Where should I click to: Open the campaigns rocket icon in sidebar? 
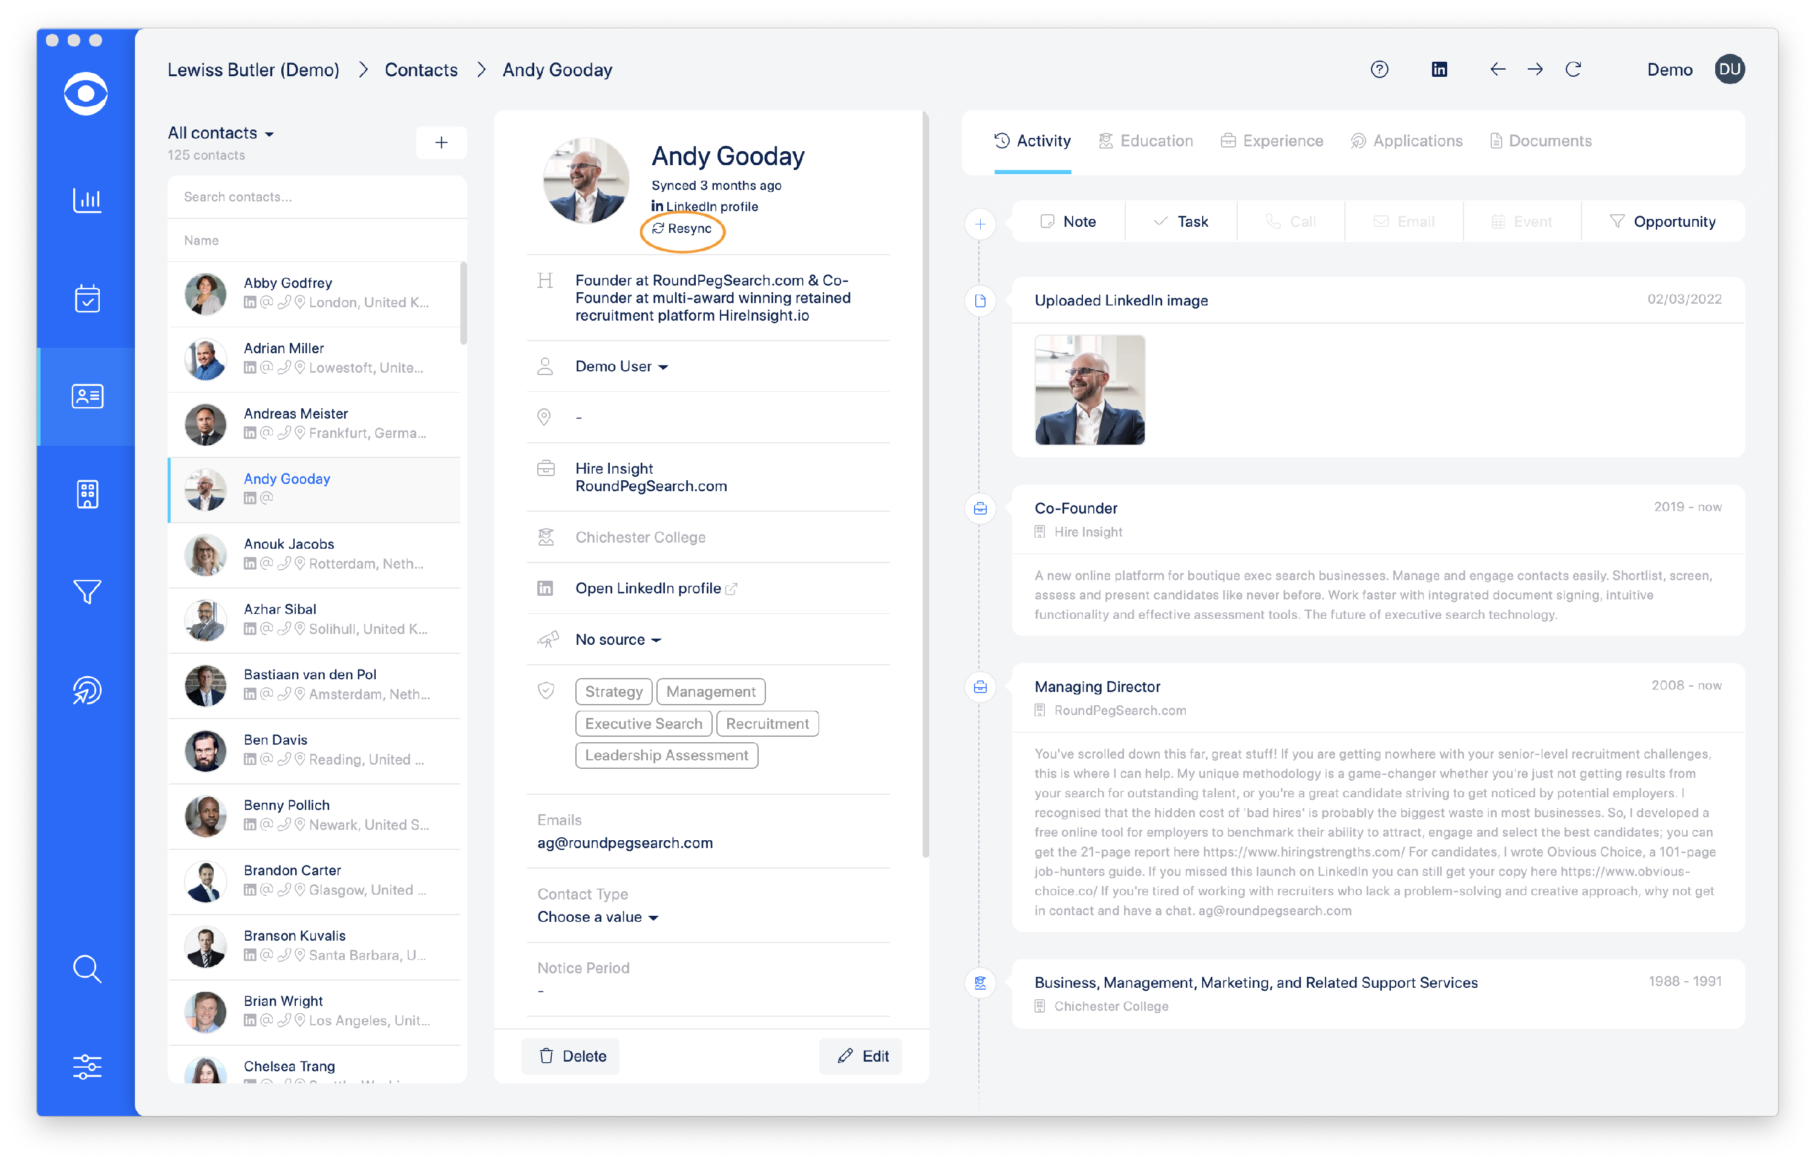(87, 690)
